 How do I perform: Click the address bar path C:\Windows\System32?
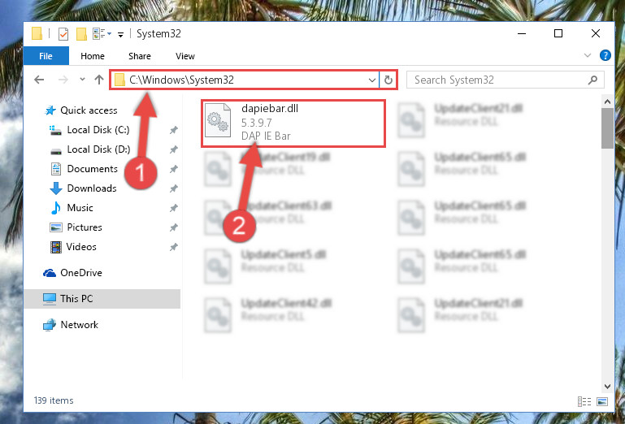coord(181,80)
